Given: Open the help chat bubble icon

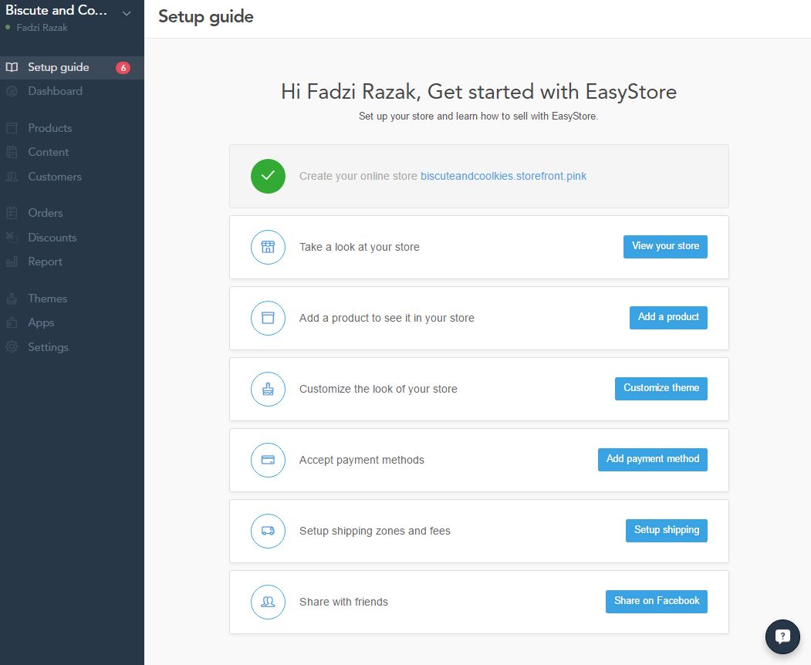Looking at the screenshot, I should [782, 636].
